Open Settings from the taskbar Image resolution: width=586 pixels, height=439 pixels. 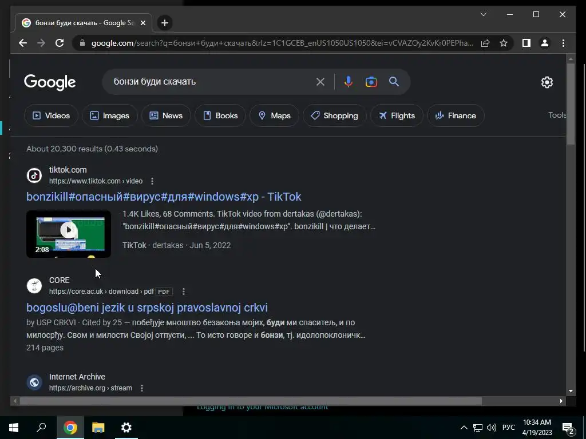[126, 428]
